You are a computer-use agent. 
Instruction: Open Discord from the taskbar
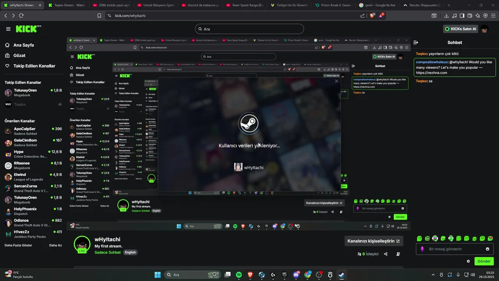(296, 275)
